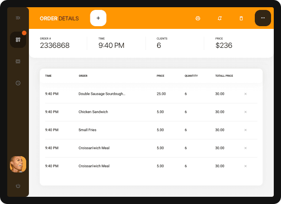Select the order number 2336868
This screenshot has width=281, height=204.
[x=55, y=45]
